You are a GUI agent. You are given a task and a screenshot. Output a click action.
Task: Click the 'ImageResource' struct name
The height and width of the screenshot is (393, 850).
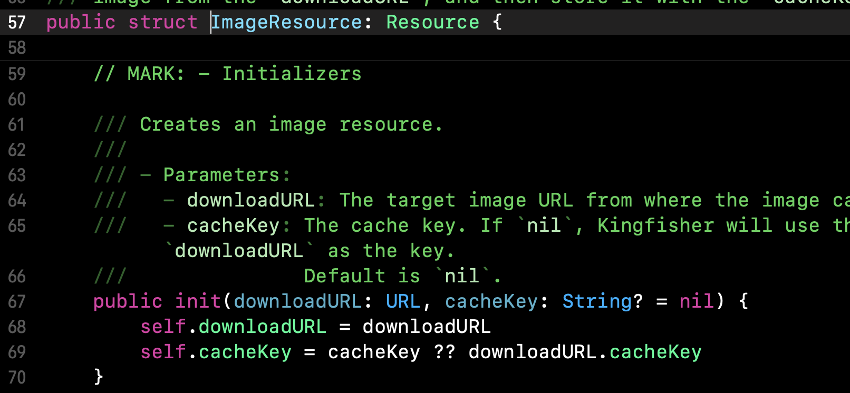tap(287, 23)
